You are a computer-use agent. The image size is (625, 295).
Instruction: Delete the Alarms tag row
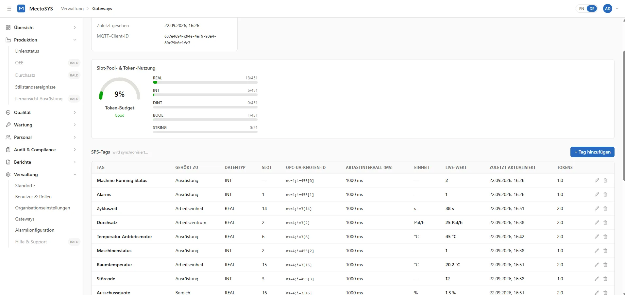click(x=605, y=194)
